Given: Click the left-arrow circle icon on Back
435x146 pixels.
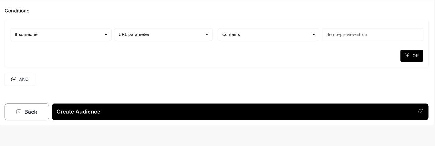Looking at the screenshot, I should (19, 112).
